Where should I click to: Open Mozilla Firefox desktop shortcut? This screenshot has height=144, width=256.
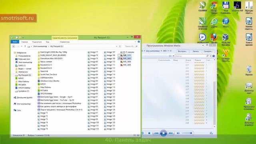tap(214, 38)
